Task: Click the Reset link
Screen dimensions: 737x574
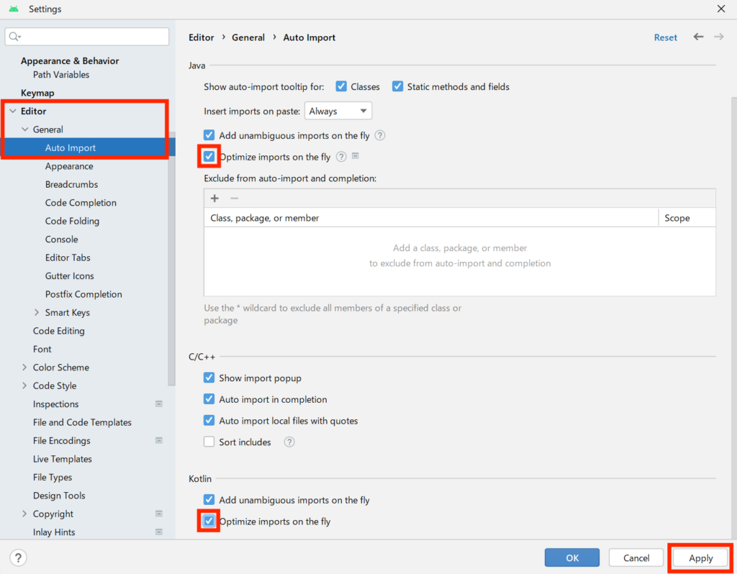Action: pyautogui.click(x=666, y=37)
